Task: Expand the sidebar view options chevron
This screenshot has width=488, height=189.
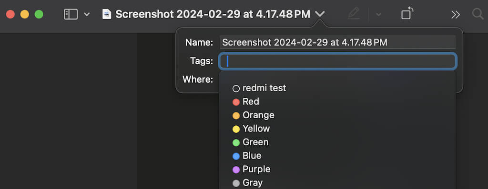Action: click(x=87, y=14)
